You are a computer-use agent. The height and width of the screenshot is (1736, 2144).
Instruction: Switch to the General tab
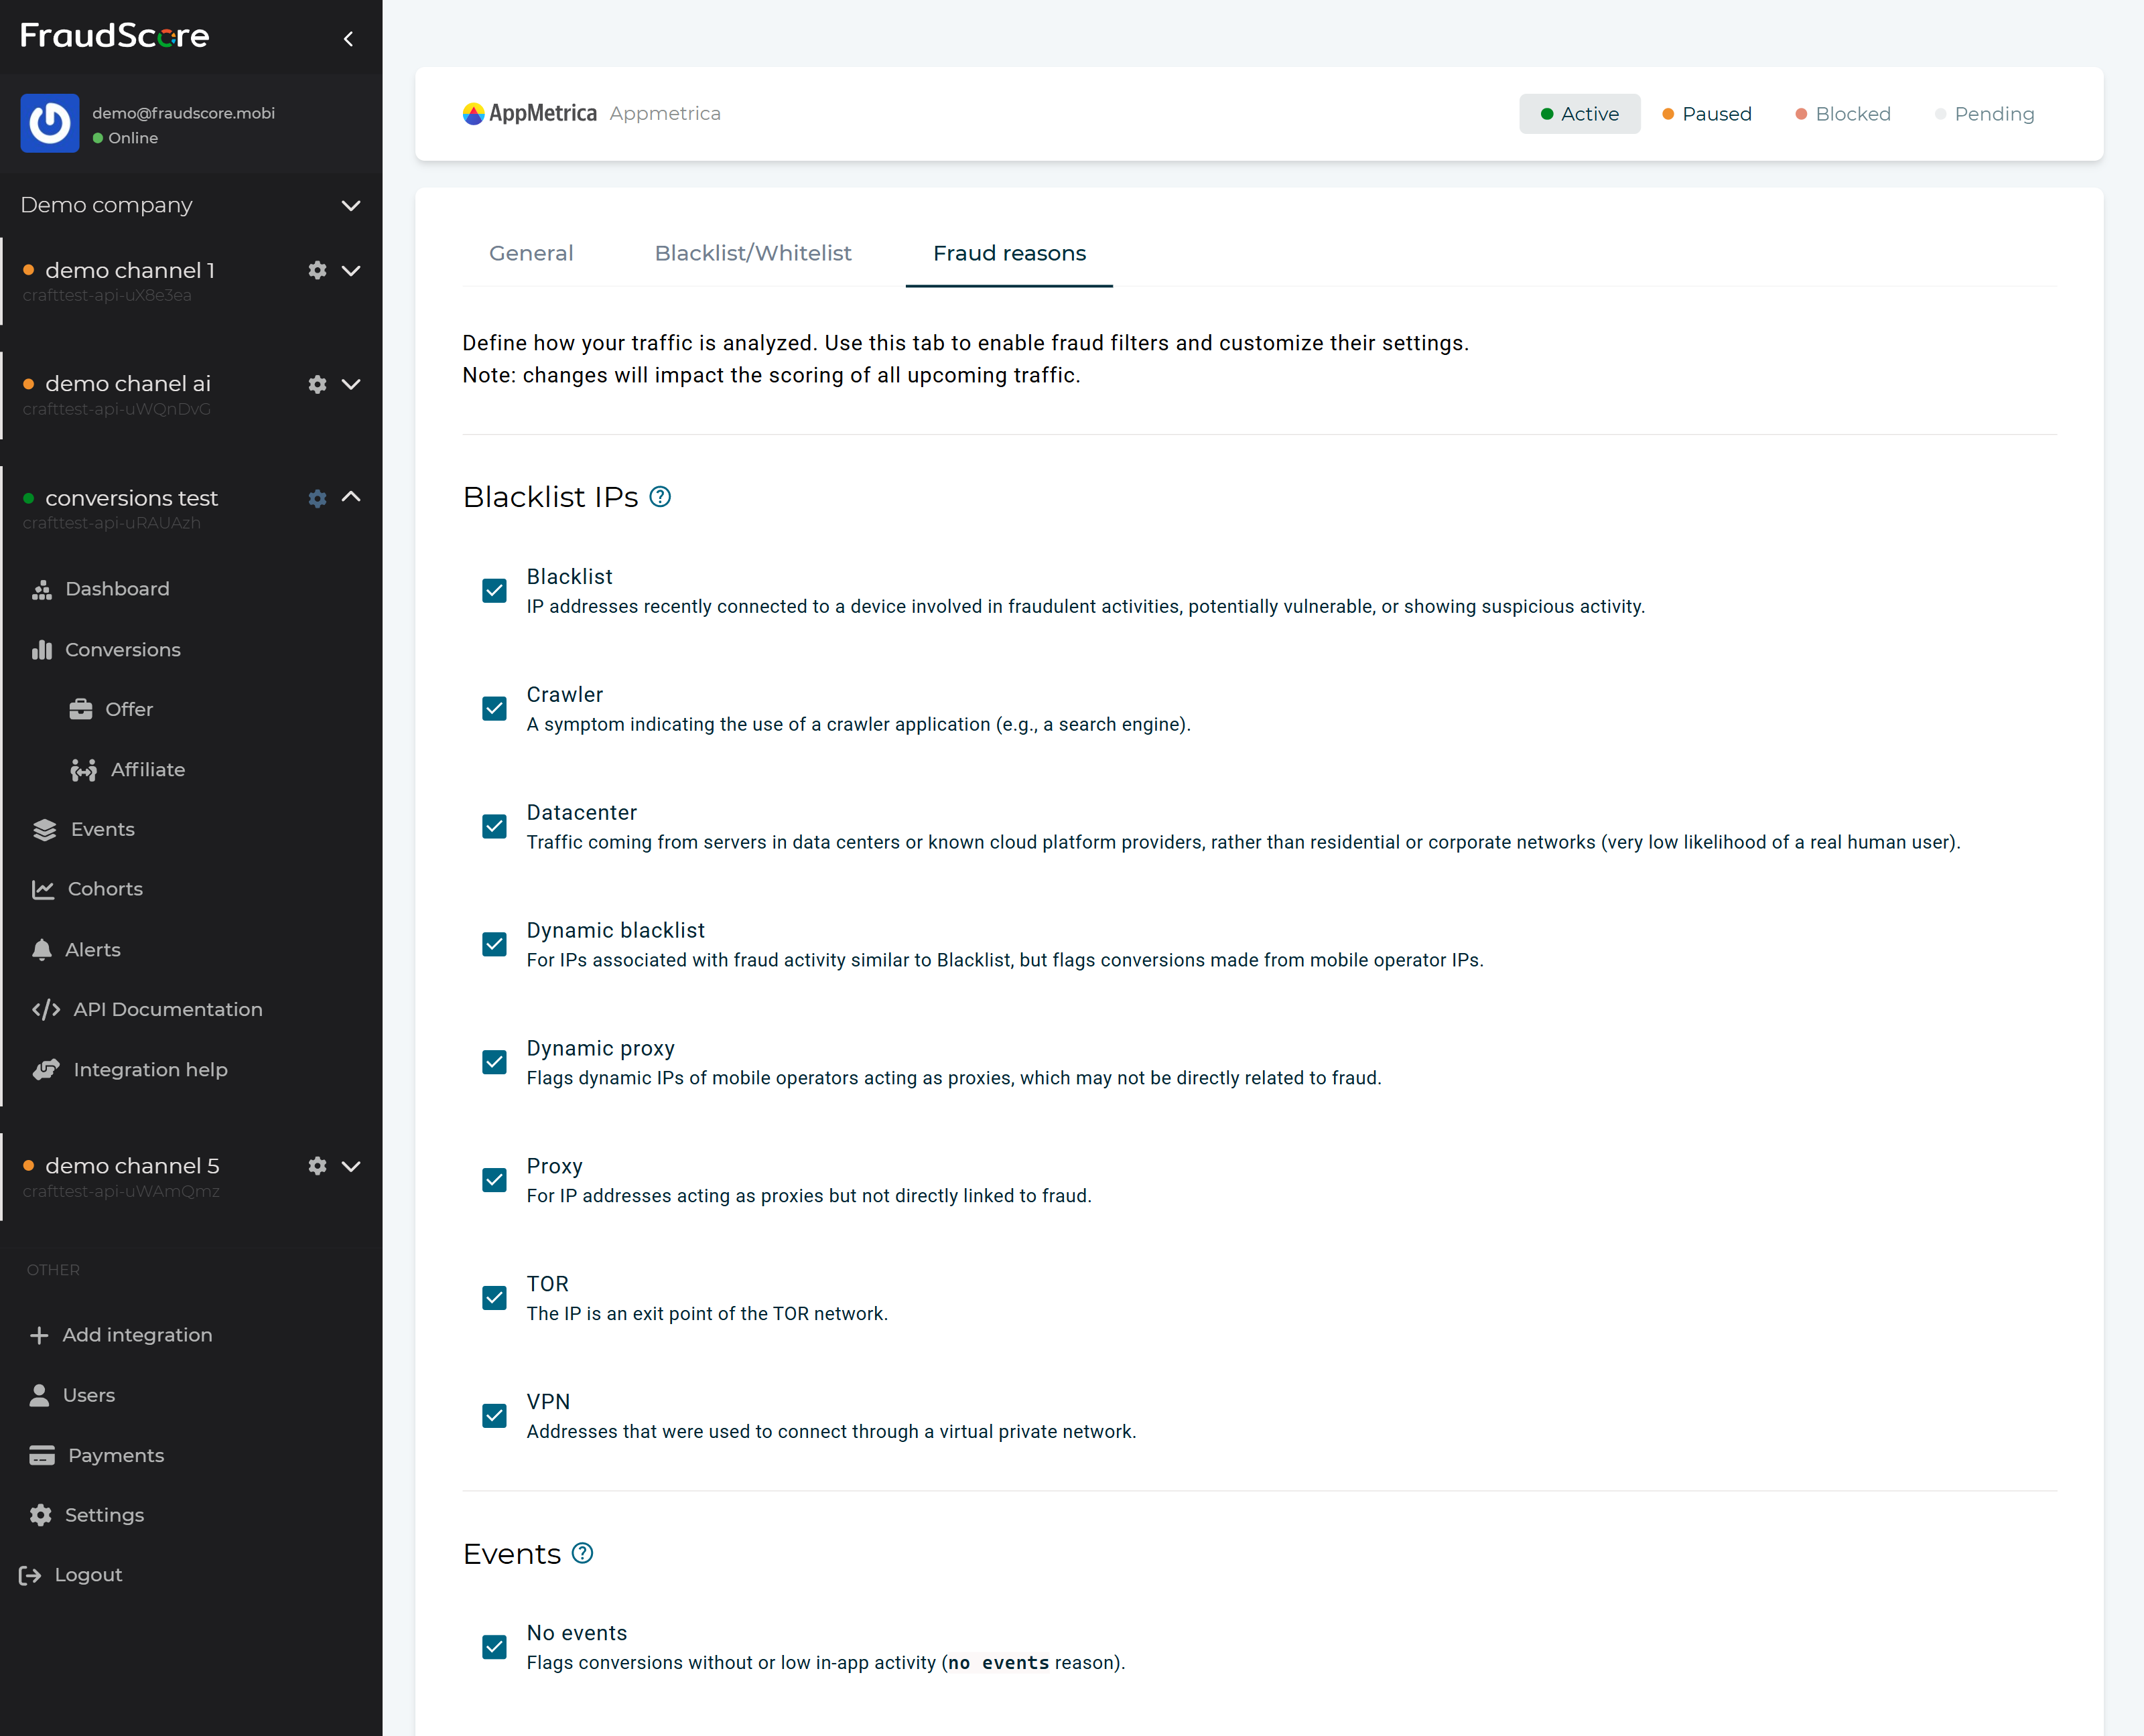pyautogui.click(x=530, y=253)
